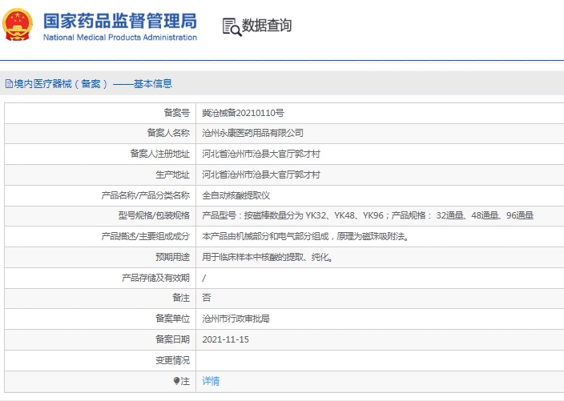The image size is (564, 401).
Task: Click the 境内医疗器械（备案）——基本信息 header
Action: 93,84
